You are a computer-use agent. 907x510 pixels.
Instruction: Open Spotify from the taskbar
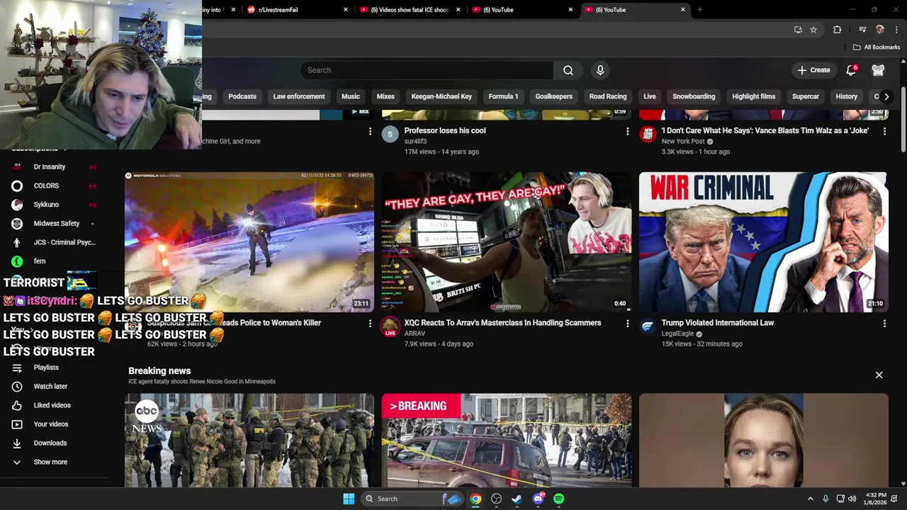coord(559,499)
